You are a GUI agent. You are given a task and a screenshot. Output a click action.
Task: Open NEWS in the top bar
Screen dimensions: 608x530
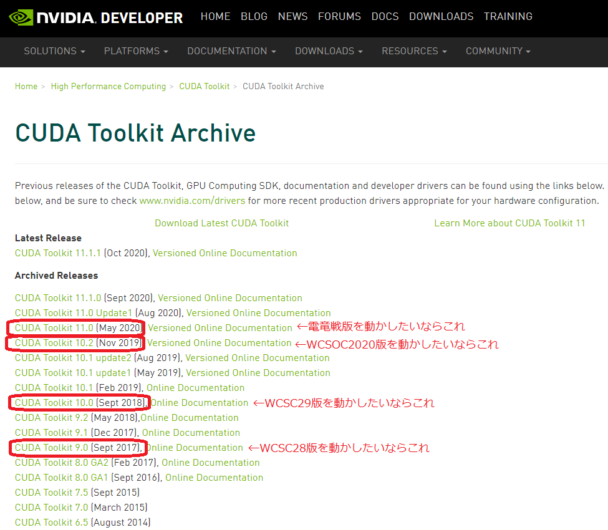tap(292, 17)
